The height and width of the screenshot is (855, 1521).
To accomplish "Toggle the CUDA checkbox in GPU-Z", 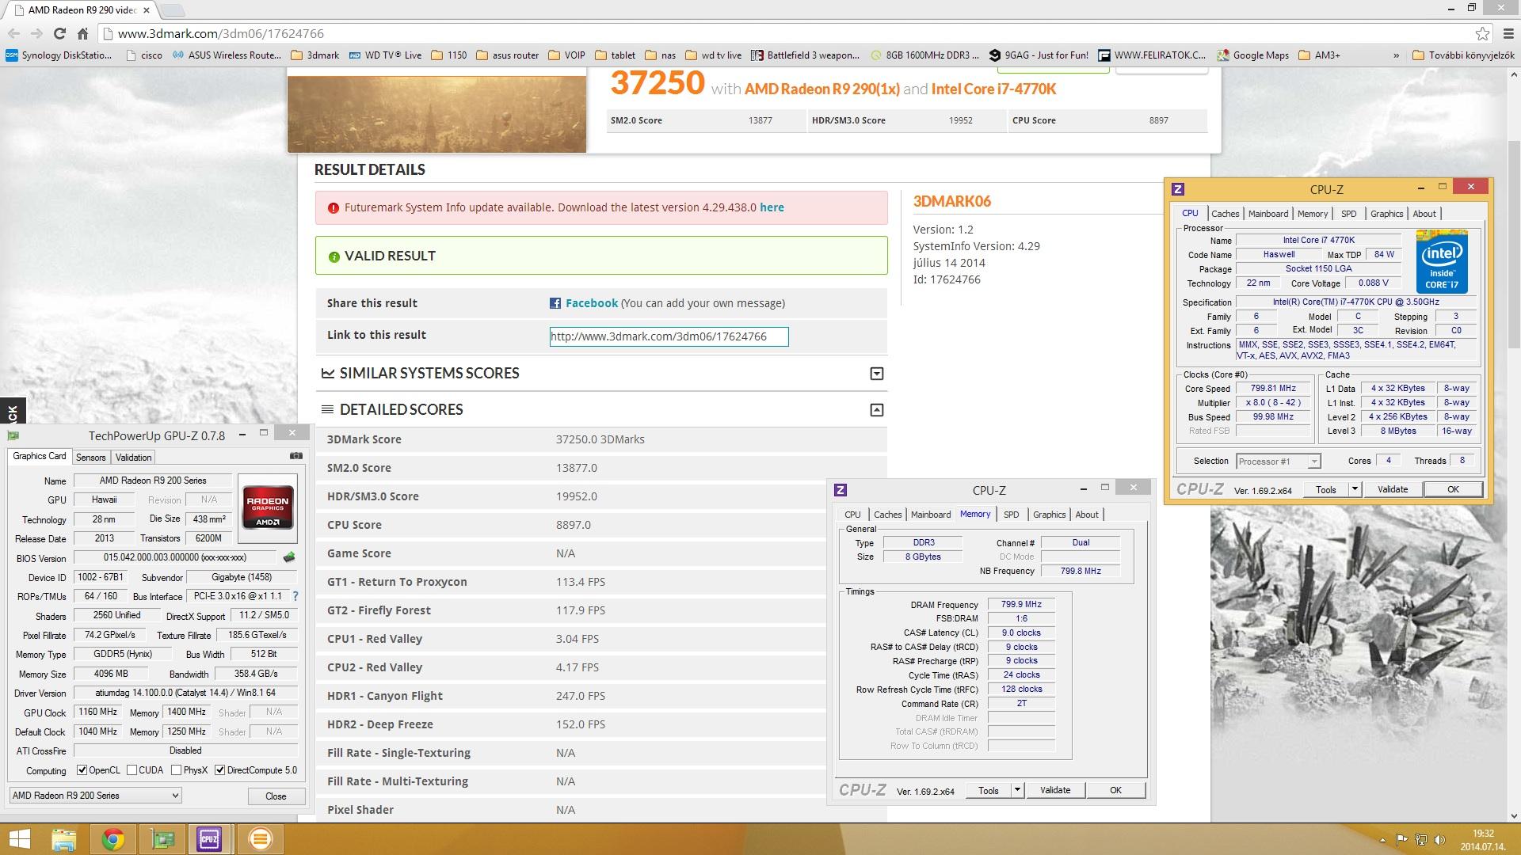I will (x=132, y=770).
